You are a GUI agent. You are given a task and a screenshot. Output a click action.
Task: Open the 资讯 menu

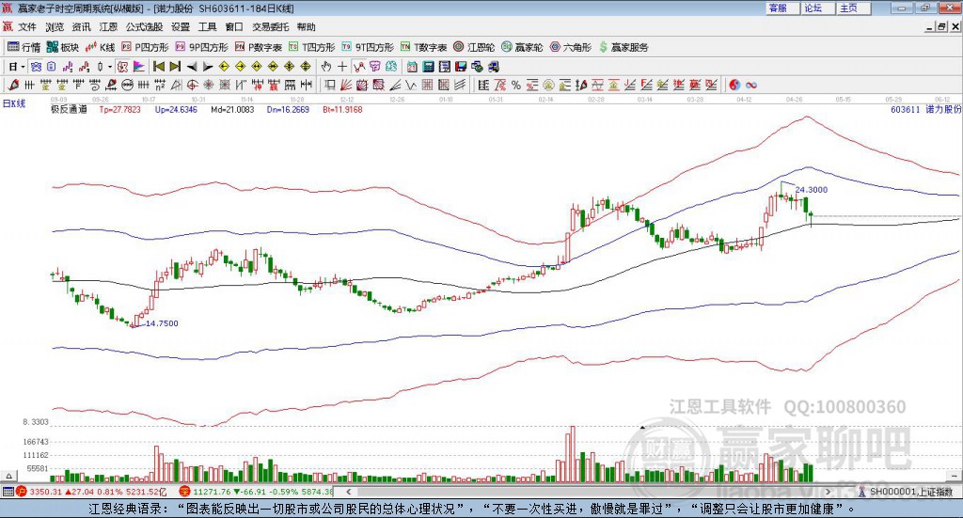tap(81, 27)
